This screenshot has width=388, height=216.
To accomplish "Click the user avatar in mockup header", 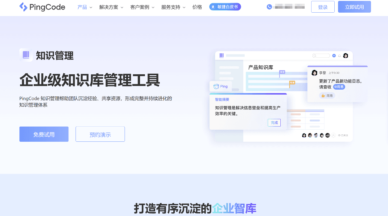I will (345, 55).
